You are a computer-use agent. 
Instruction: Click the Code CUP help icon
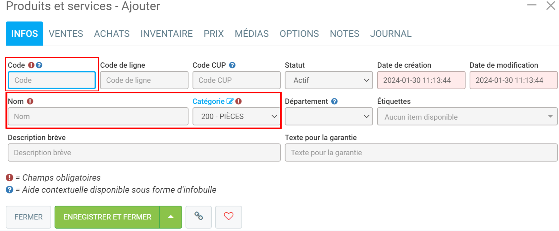(x=232, y=65)
